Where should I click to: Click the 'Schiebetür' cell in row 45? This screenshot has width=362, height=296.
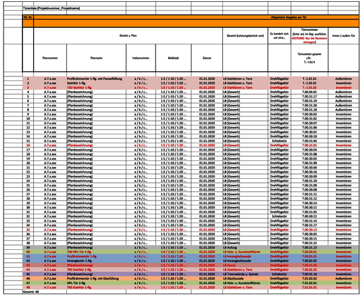point(279,274)
